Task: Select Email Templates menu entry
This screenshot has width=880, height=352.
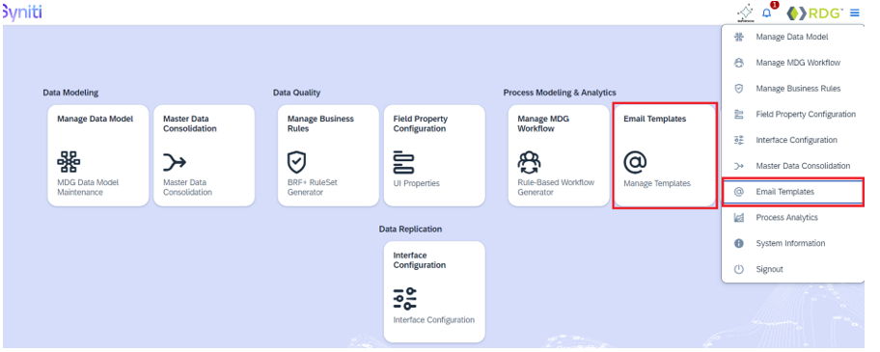Action: 793,192
